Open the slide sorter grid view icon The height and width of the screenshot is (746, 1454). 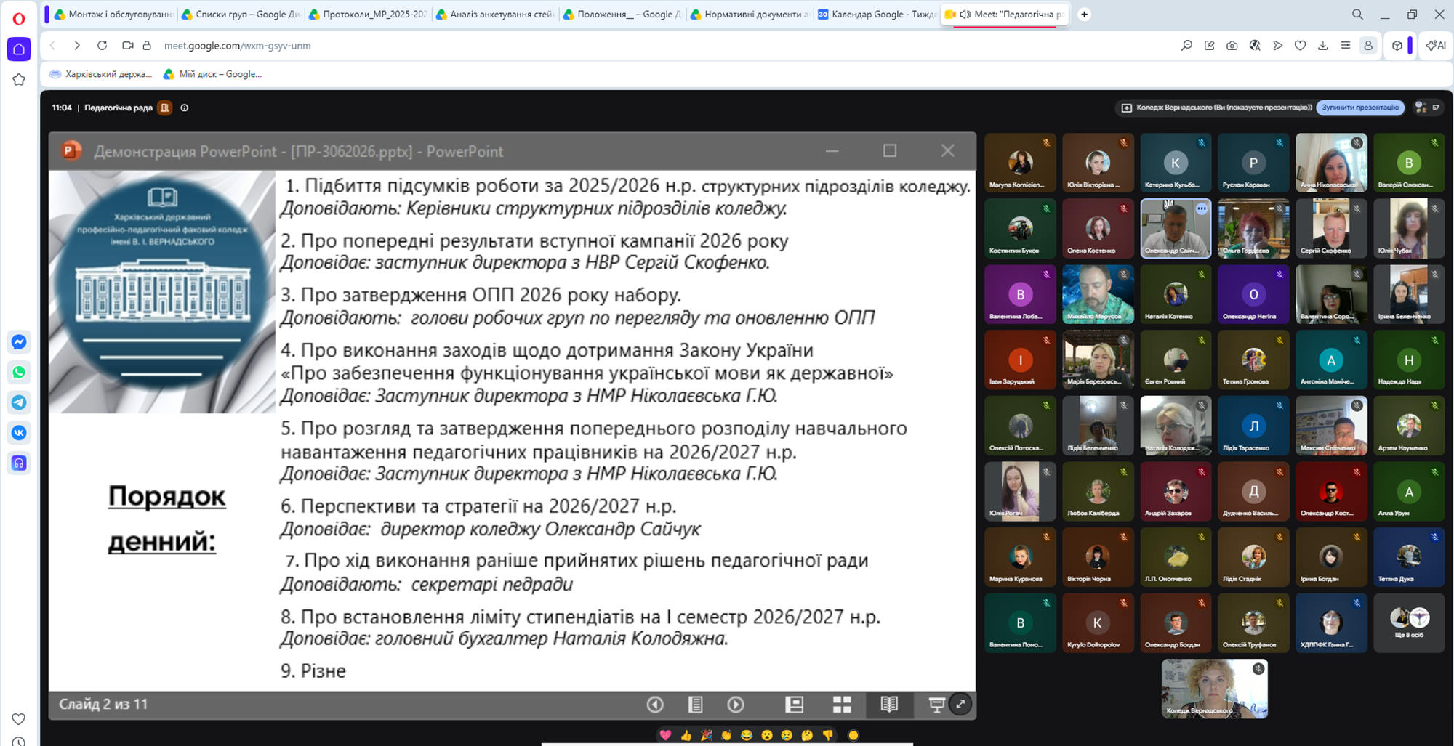click(x=842, y=704)
